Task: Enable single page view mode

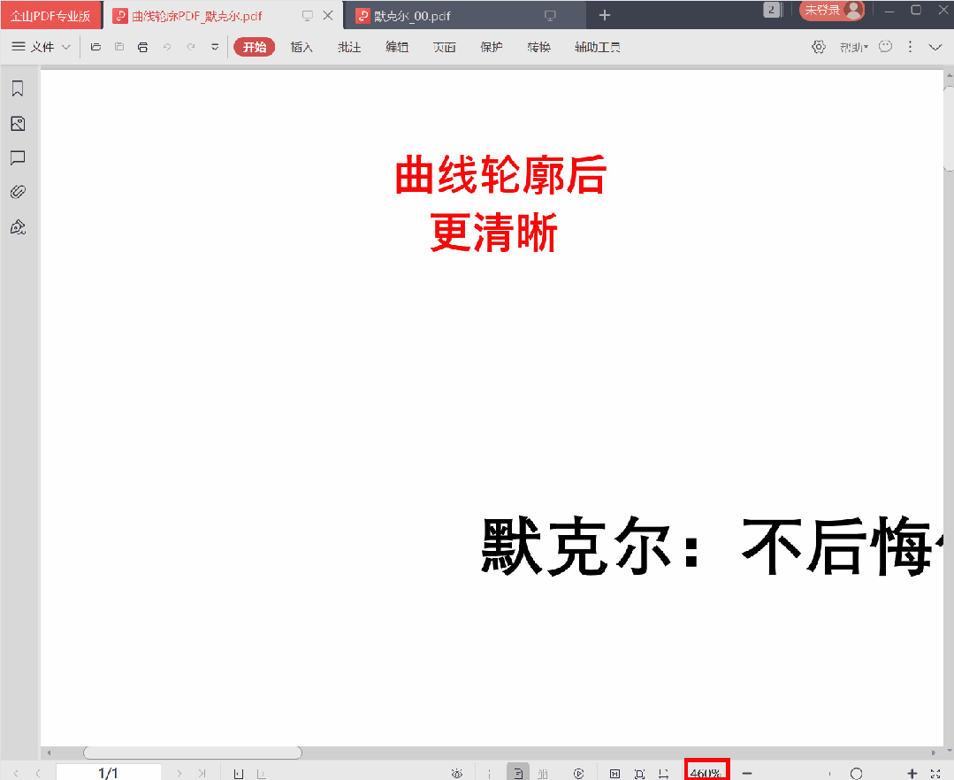Action: pos(518,773)
